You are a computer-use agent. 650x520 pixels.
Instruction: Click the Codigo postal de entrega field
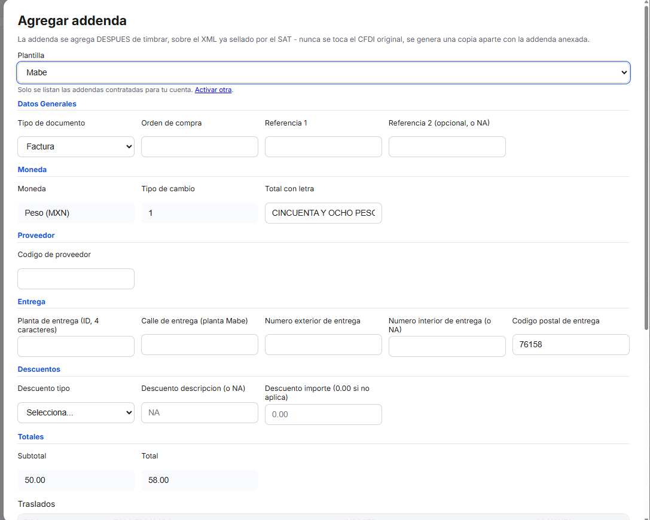[x=571, y=345]
